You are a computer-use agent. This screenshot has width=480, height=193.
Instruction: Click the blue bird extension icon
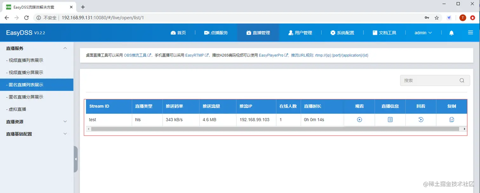[449, 18]
